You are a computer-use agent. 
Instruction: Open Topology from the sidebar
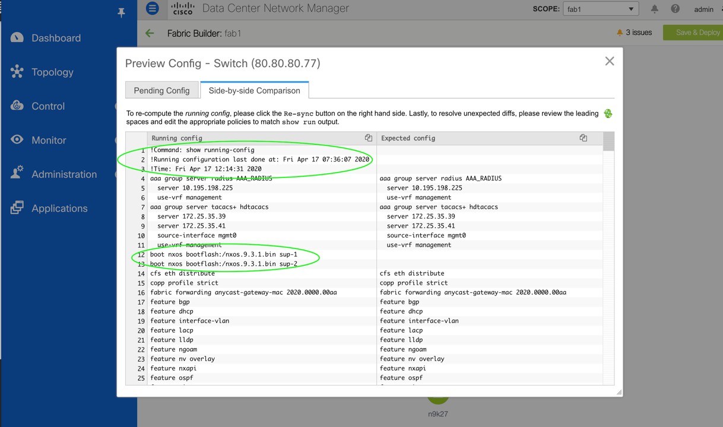[52, 72]
